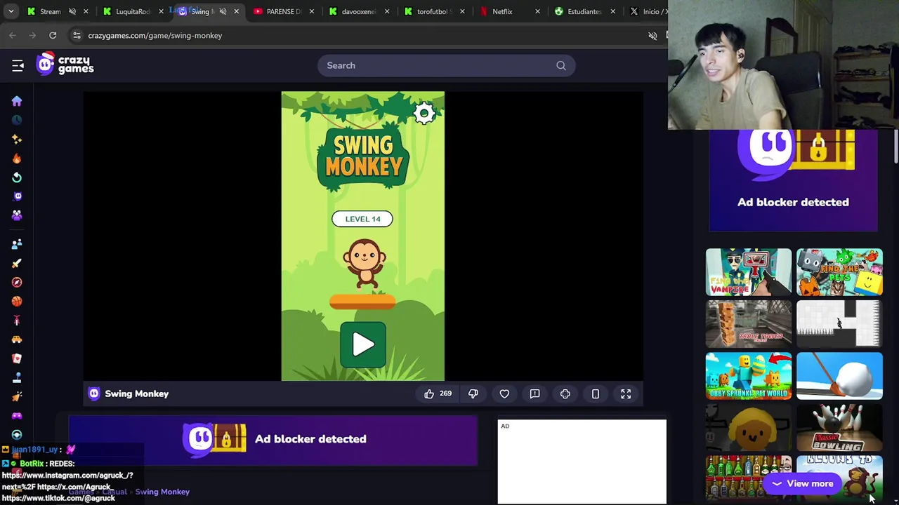Open Card games category icon in sidebar
This screenshot has height=505, width=899.
click(x=17, y=358)
